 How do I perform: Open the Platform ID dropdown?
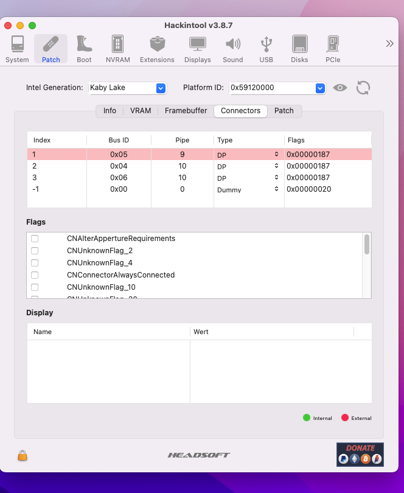(x=320, y=88)
